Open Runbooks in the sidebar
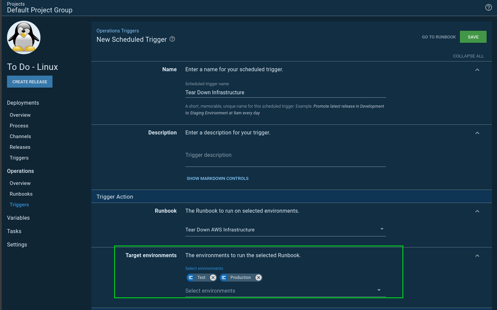 click(21, 194)
